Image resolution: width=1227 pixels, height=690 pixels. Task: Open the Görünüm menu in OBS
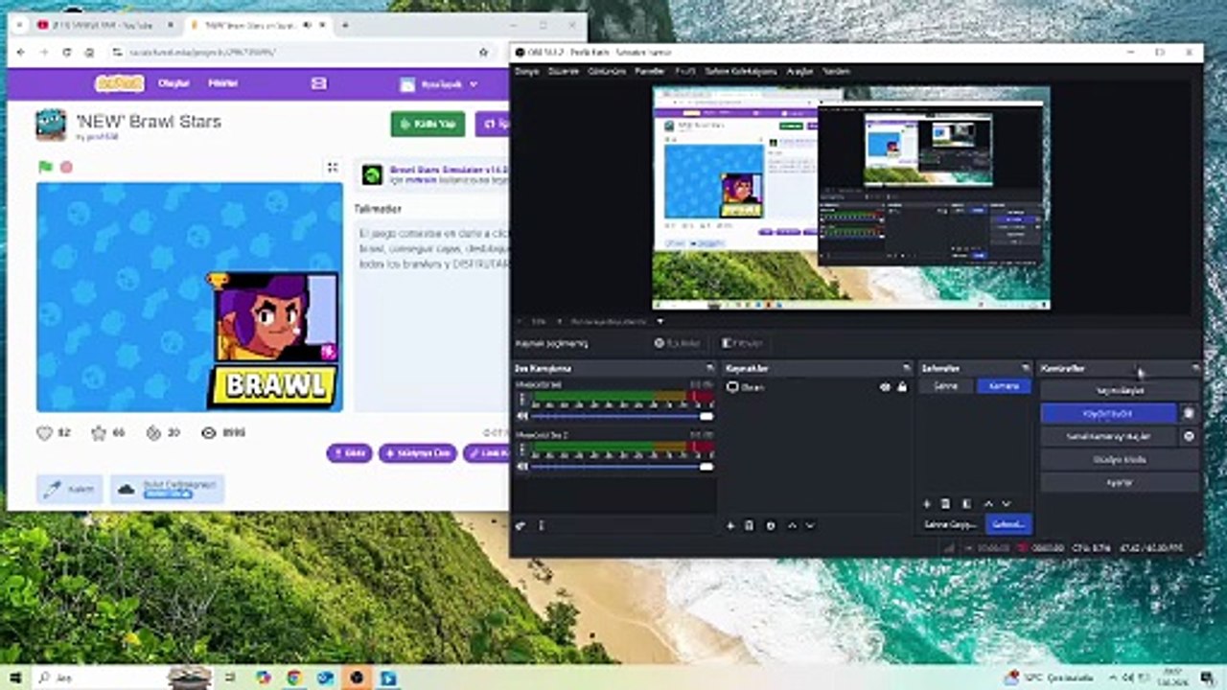click(x=607, y=71)
